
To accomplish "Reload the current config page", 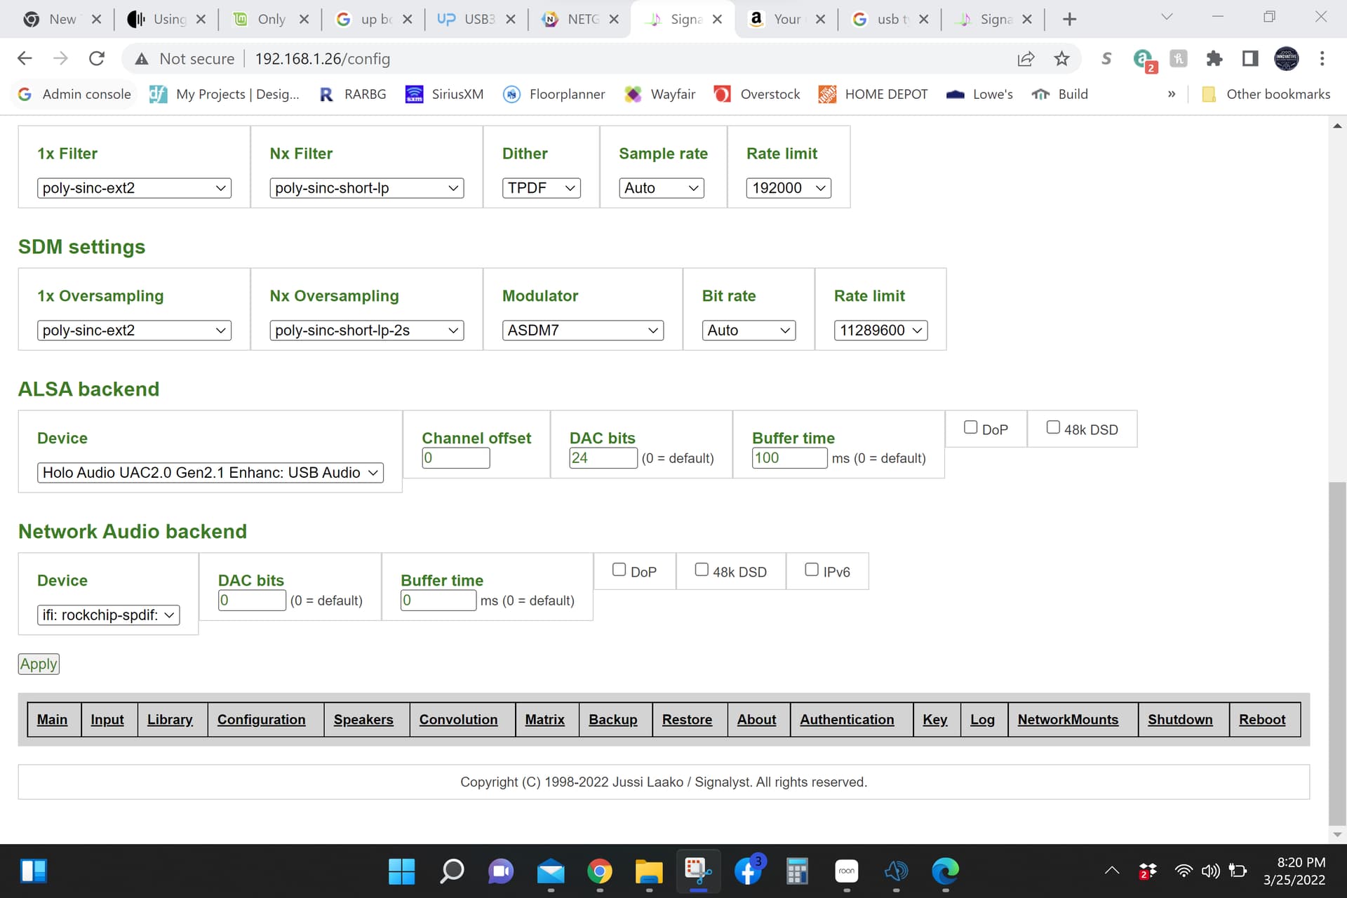I will tap(97, 59).
